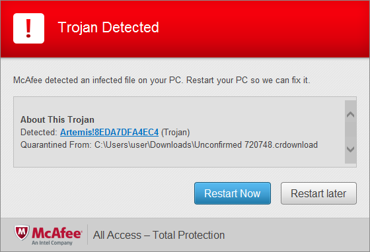
Task: Click the McAfee detected infected file message
Action: coord(162,80)
